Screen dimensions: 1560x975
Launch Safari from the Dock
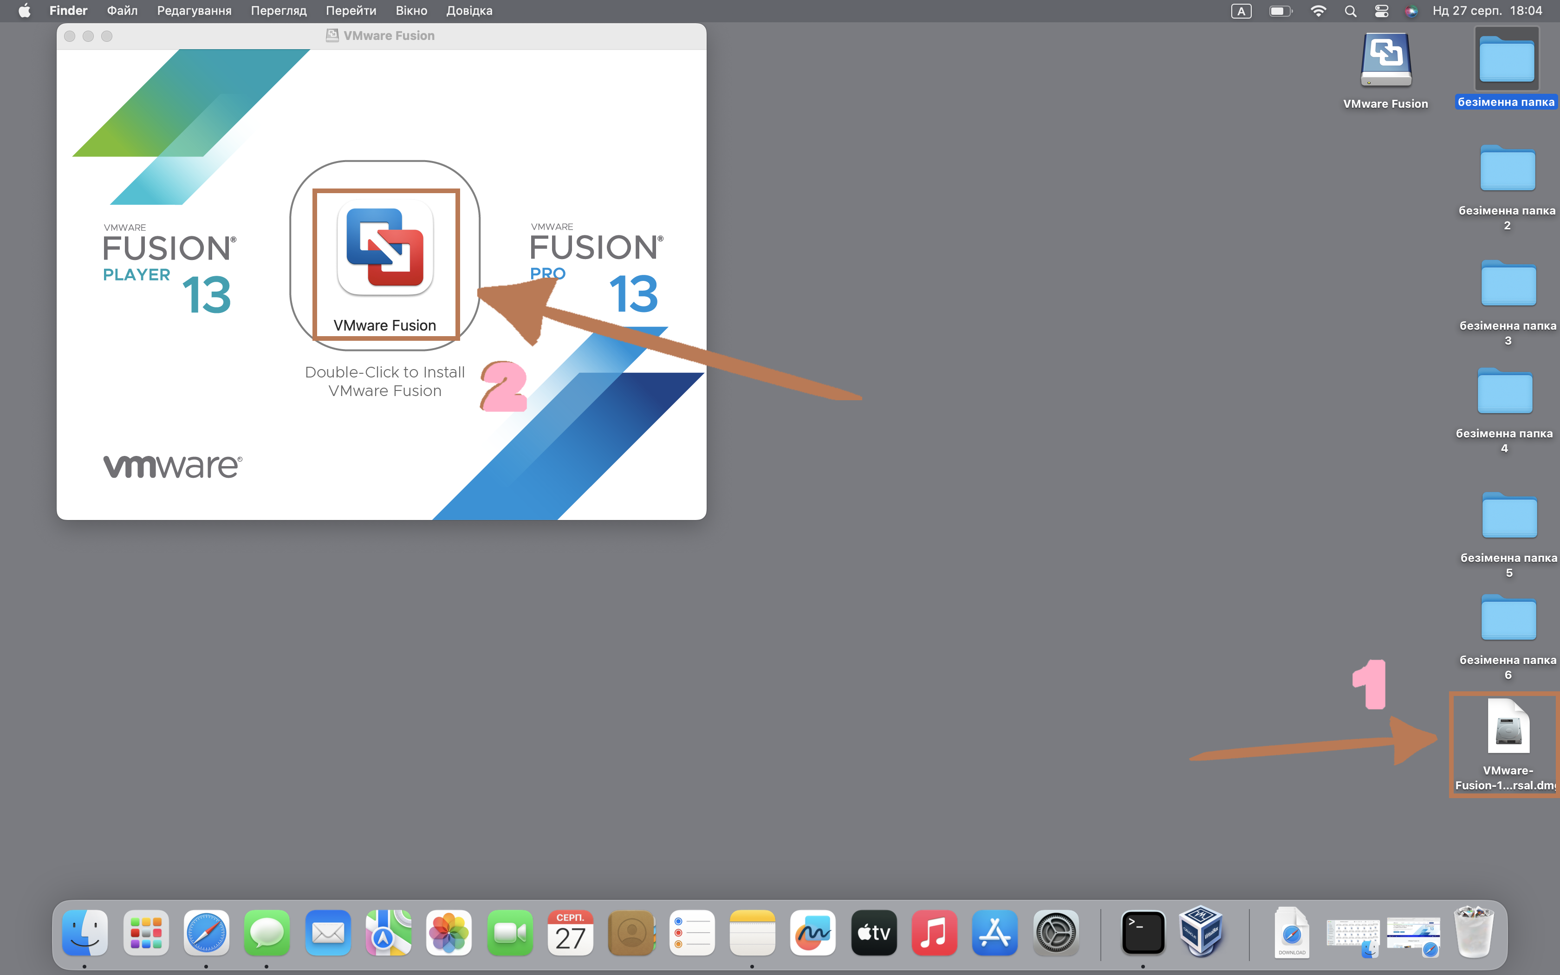tap(206, 932)
